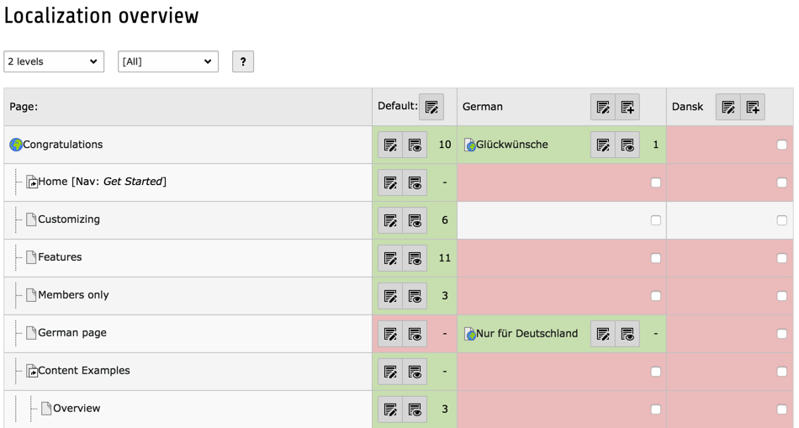Check Dansk checkbox for Members only row

[781, 295]
